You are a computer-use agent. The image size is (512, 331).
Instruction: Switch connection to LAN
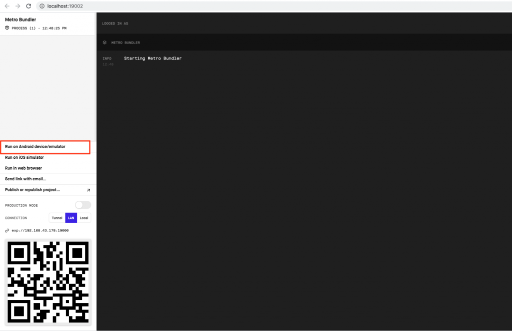point(71,218)
